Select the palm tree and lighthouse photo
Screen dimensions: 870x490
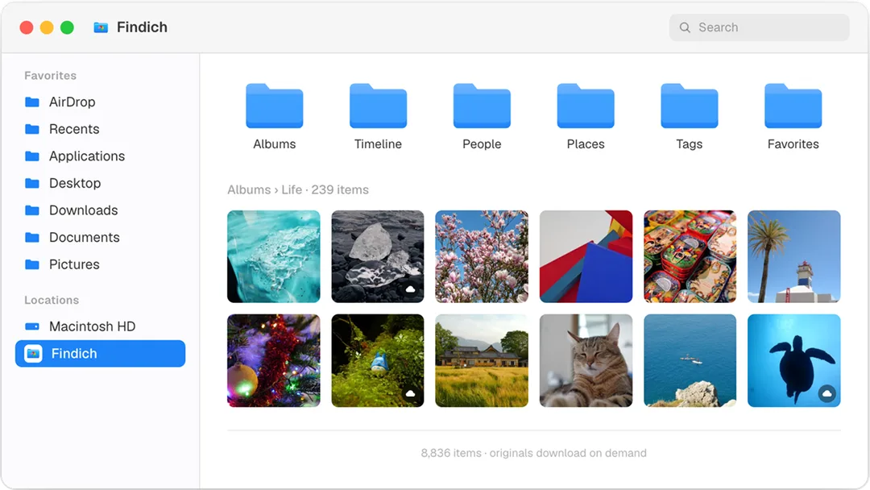[794, 256]
